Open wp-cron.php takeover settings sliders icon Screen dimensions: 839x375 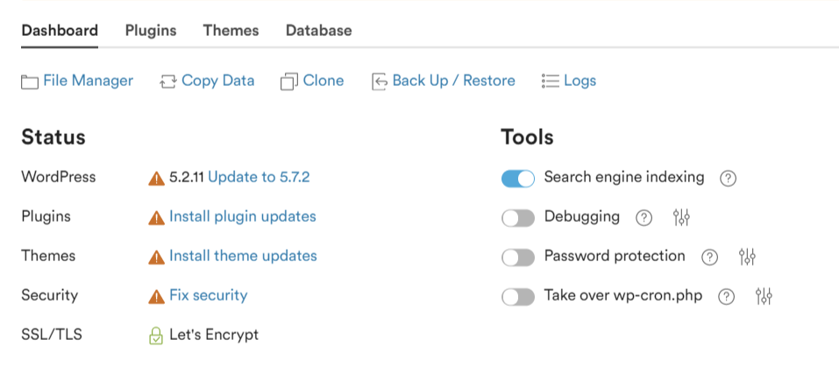(x=764, y=296)
